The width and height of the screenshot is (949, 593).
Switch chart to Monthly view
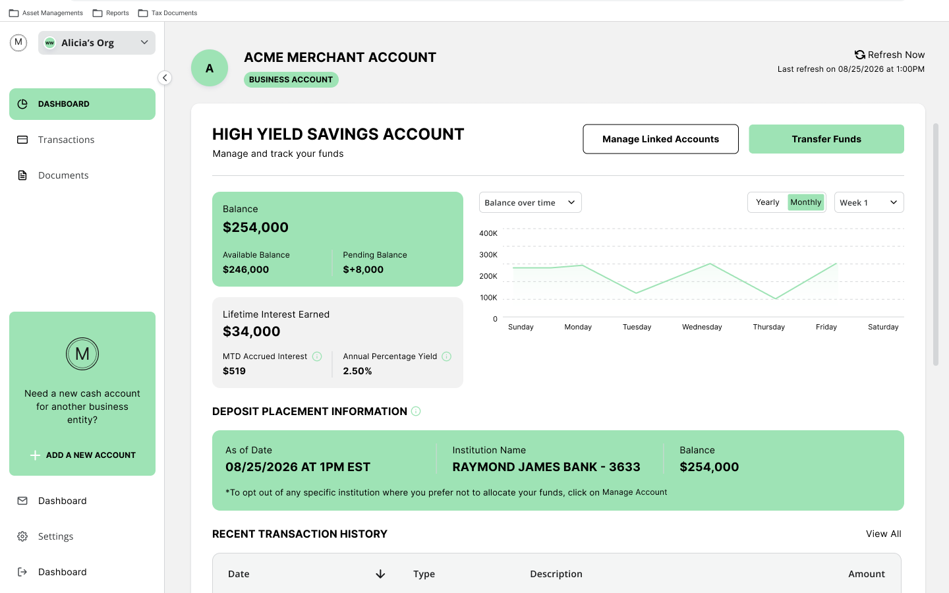(x=806, y=202)
